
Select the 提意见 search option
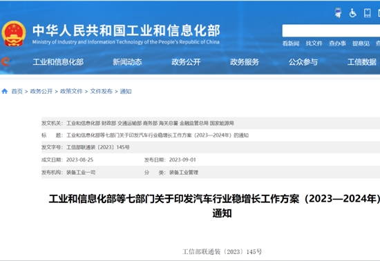point(361,43)
